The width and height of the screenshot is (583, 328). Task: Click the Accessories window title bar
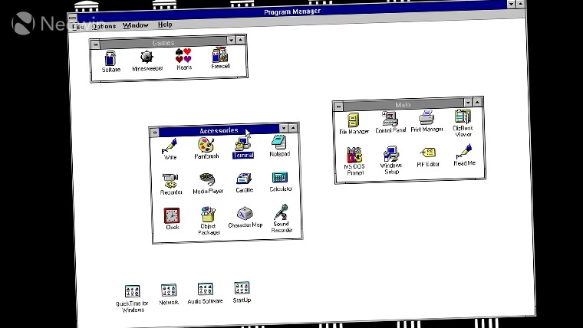pyautogui.click(x=219, y=130)
